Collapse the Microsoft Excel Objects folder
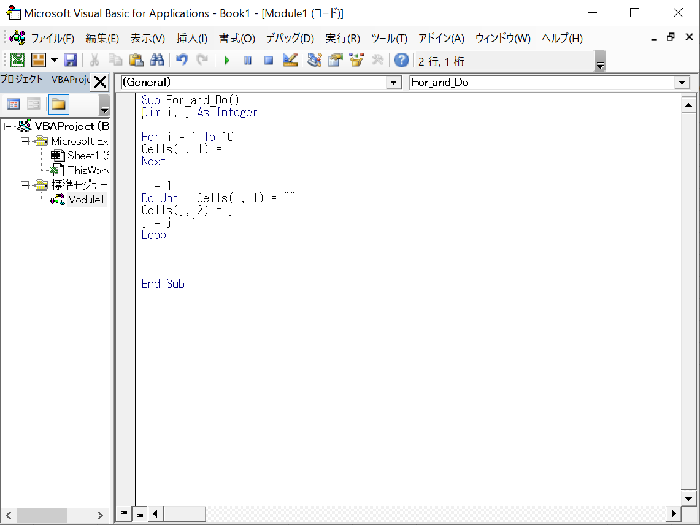This screenshot has width=700, height=525. (25, 142)
